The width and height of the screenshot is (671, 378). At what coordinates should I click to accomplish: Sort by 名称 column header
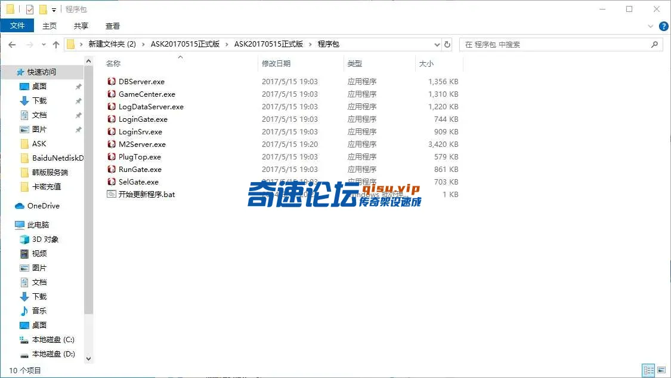pos(113,63)
